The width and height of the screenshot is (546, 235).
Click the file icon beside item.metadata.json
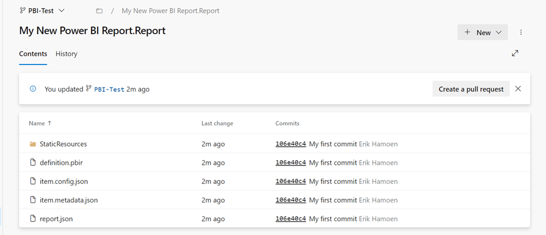(x=33, y=200)
